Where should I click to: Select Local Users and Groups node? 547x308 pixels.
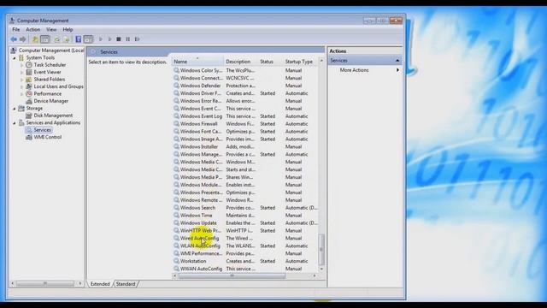point(58,86)
